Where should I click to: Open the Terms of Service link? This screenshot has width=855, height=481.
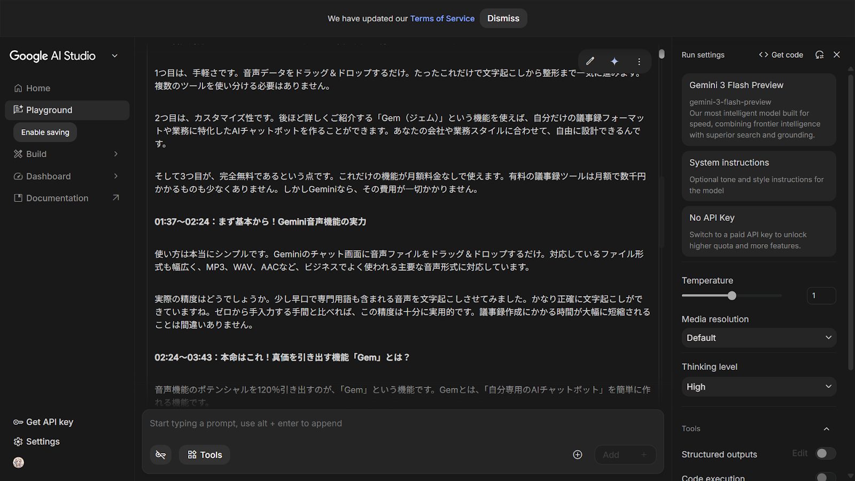[442, 18]
